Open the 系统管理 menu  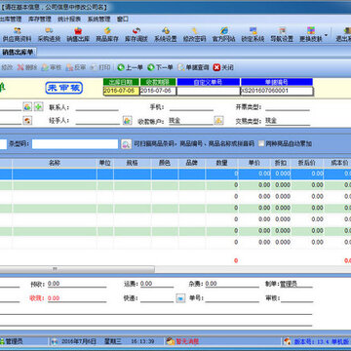pyautogui.click(x=98, y=19)
